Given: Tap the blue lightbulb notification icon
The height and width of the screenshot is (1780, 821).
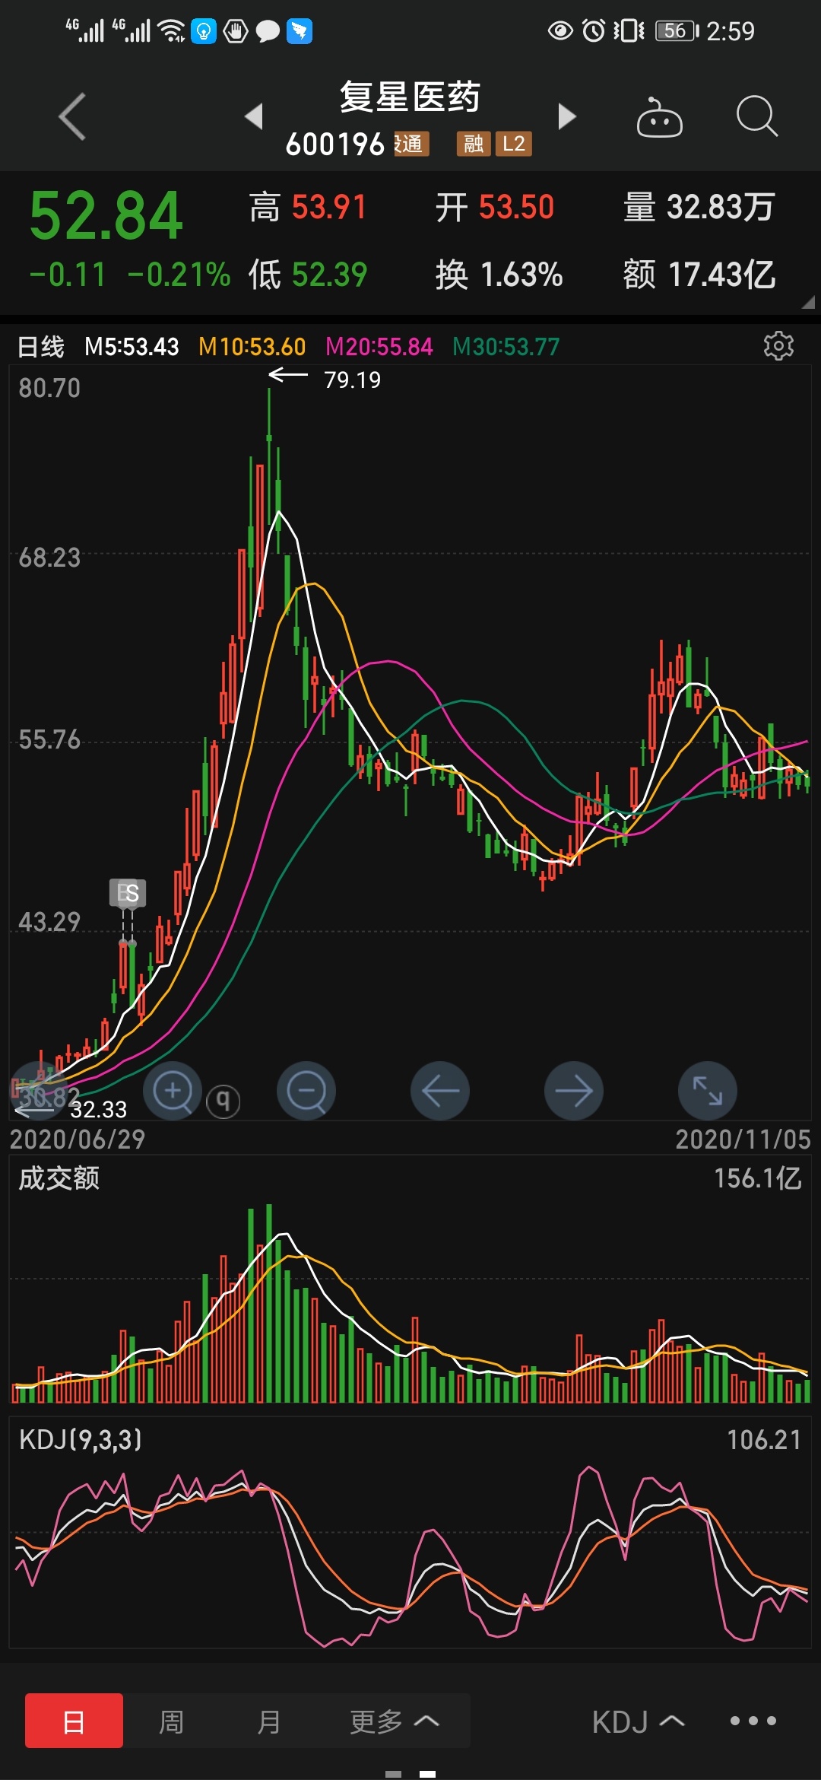Looking at the screenshot, I should (204, 31).
